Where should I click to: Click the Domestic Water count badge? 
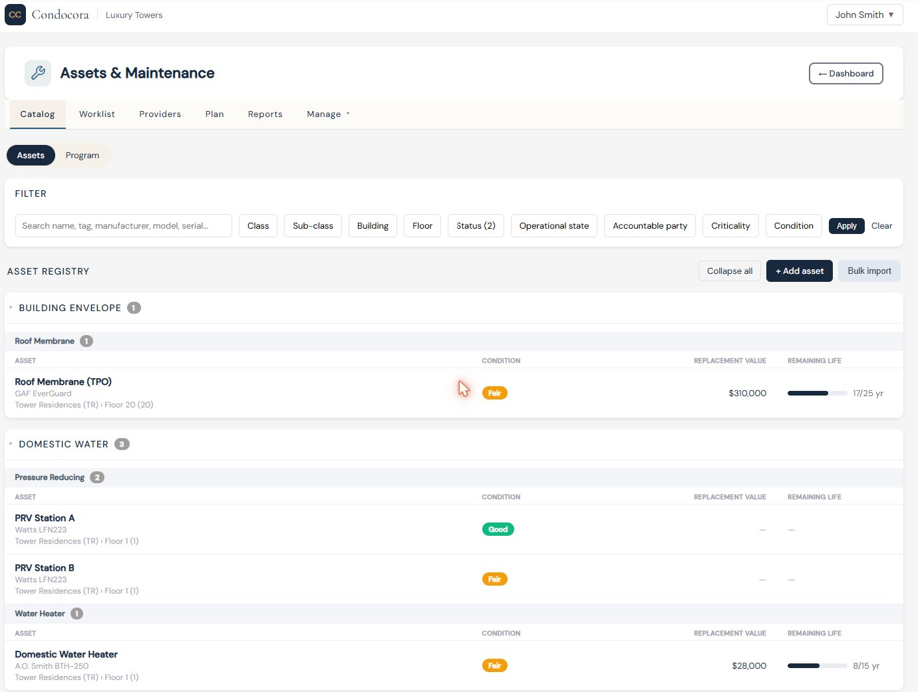click(122, 444)
